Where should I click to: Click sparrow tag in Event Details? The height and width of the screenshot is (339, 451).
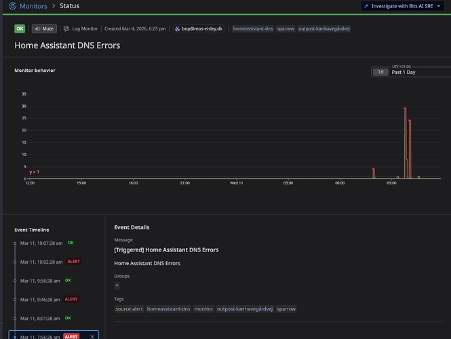point(286,308)
